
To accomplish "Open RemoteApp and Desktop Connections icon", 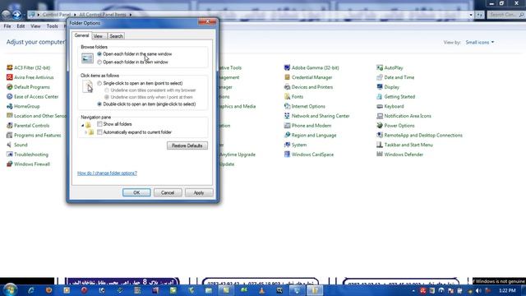I will click(380, 135).
